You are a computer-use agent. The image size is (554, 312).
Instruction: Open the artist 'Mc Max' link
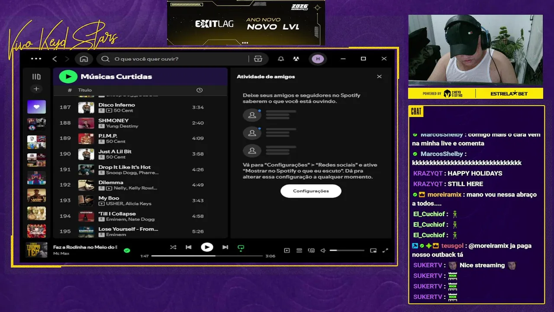click(60, 253)
